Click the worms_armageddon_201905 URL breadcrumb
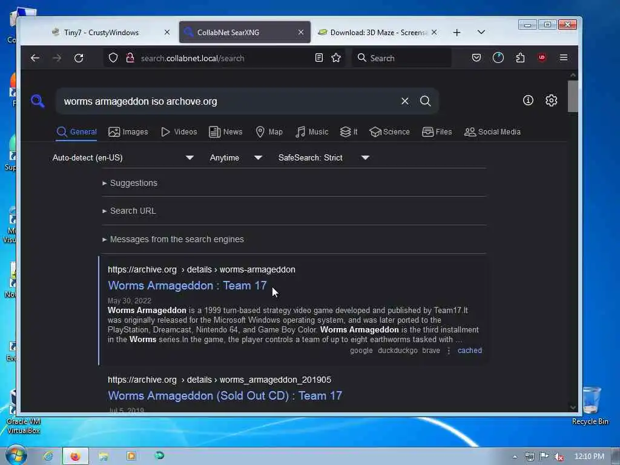This screenshot has height=465, width=620. pyautogui.click(x=219, y=380)
